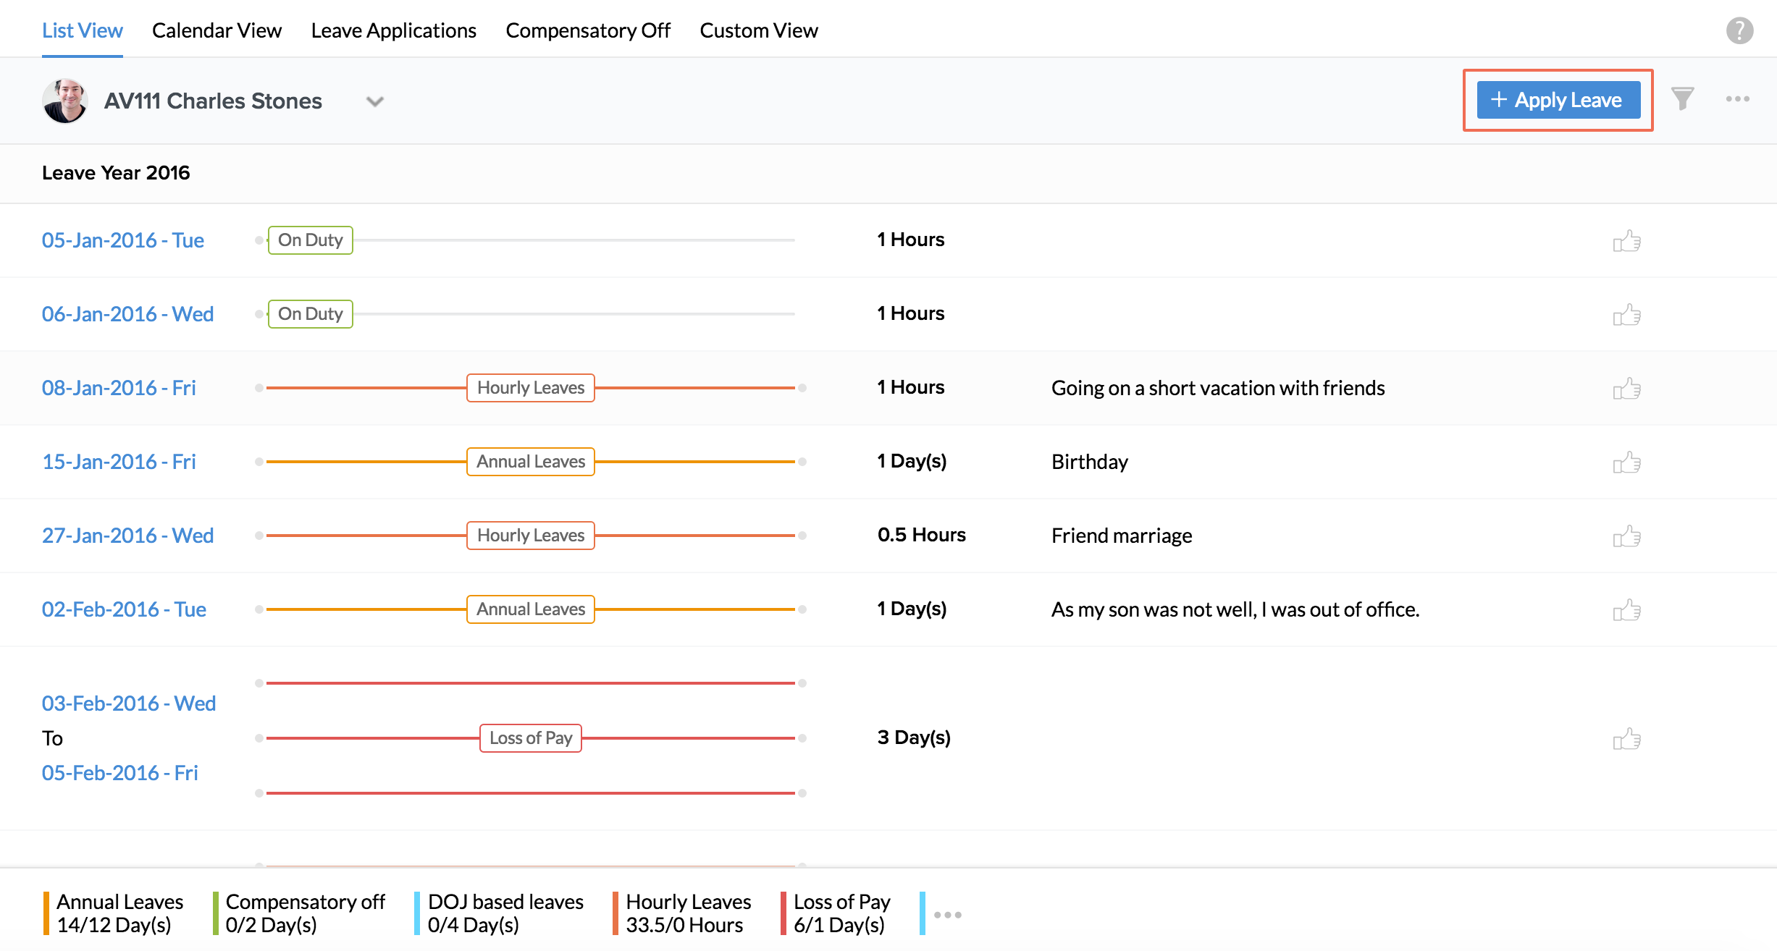Open the Compensatory Off tab
The image size is (1777, 951).
(587, 30)
